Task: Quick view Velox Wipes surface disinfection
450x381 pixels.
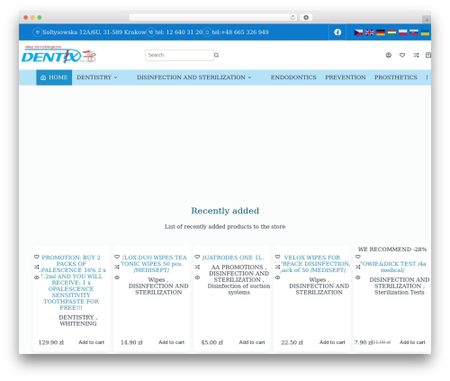Action: click(x=277, y=277)
